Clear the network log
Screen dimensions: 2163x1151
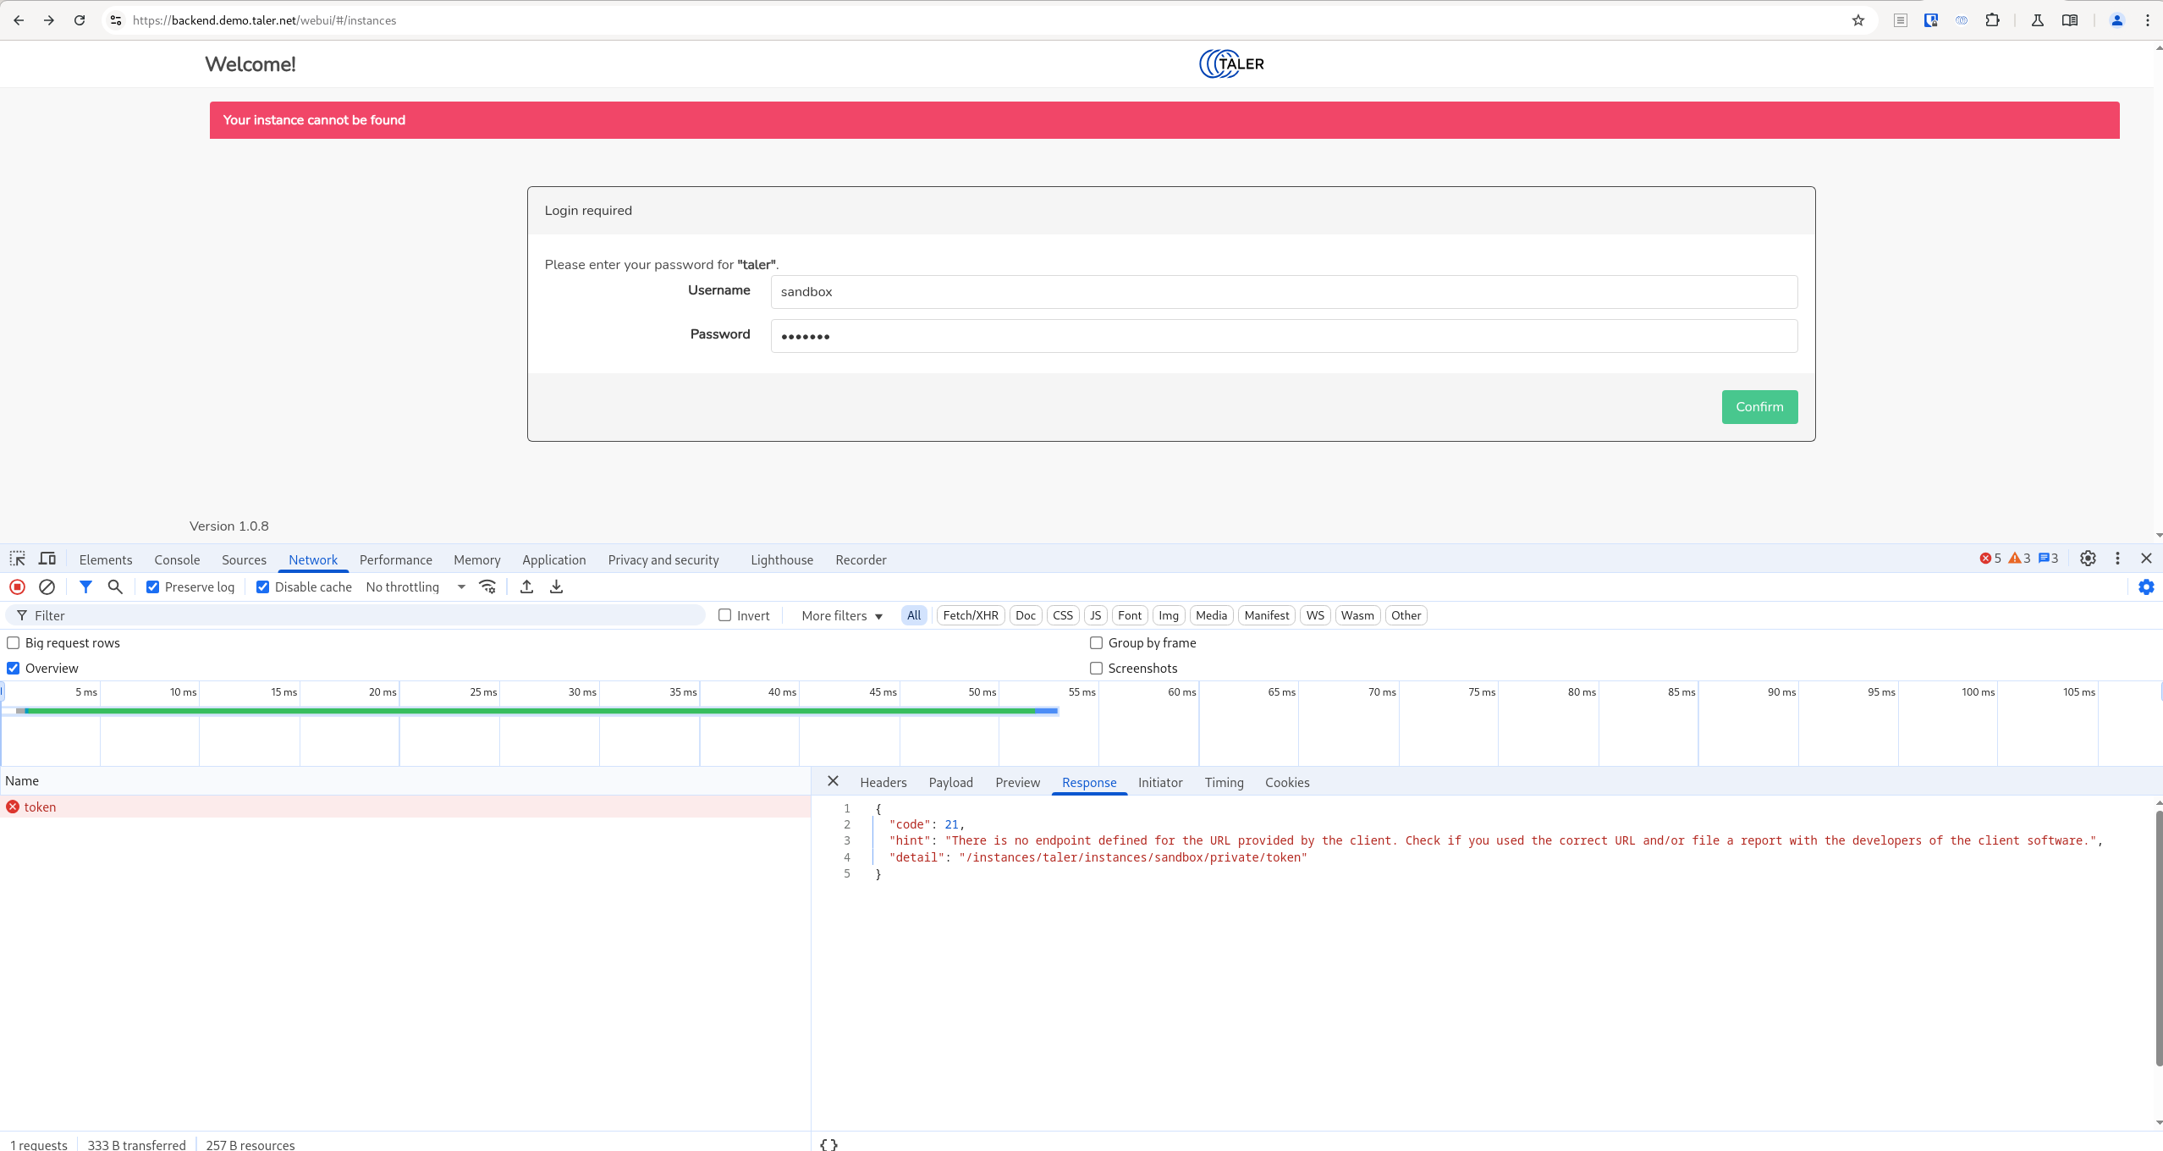pos(47,587)
